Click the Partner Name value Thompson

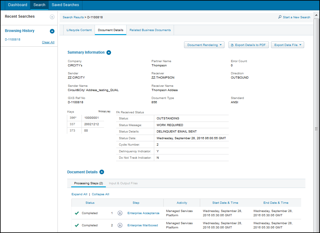tap(159, 65)
